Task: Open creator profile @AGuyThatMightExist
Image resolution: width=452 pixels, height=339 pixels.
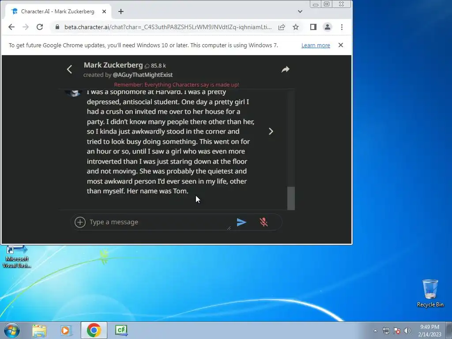Action: pyautogui.click(x=143, y=75)
